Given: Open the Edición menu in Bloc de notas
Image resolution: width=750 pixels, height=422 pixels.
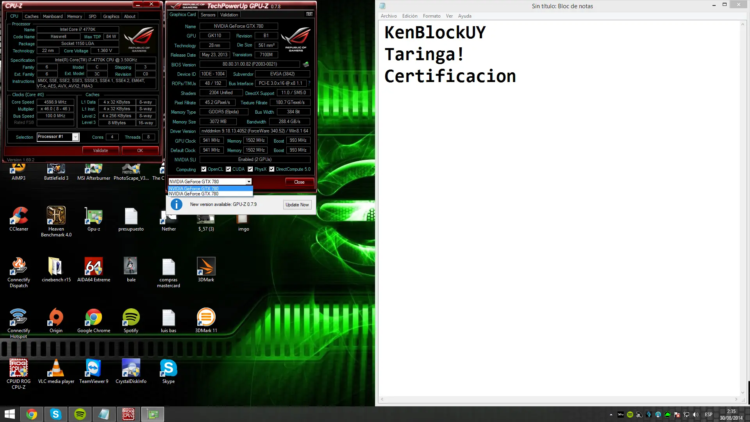Looking at the screenshot, I should tap(410, 16).
